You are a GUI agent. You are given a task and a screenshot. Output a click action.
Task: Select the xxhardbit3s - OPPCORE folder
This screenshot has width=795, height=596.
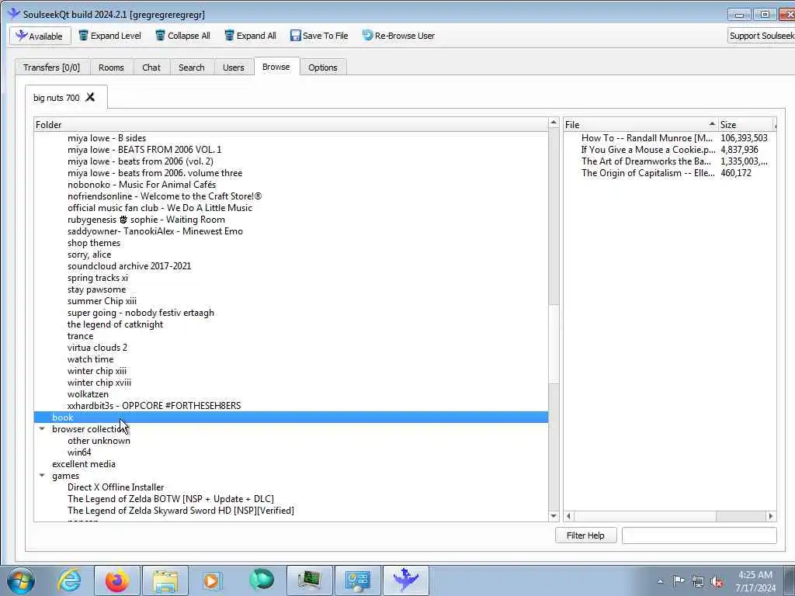(x=154, y=405)
